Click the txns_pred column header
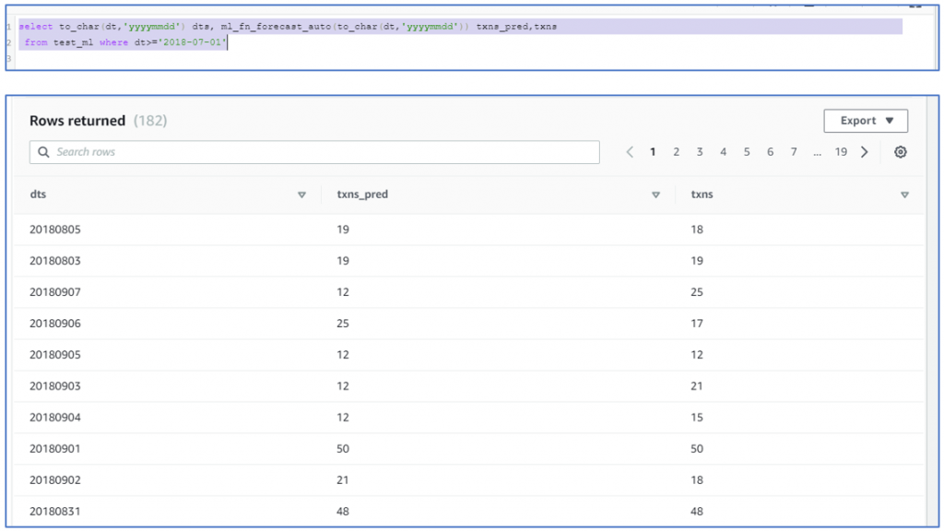Screen dimensions: 944x532 pos(362,195)
